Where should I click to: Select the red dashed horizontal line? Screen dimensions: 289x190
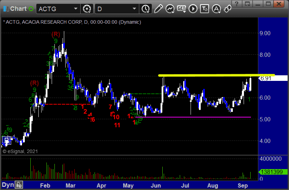(69, 104)
